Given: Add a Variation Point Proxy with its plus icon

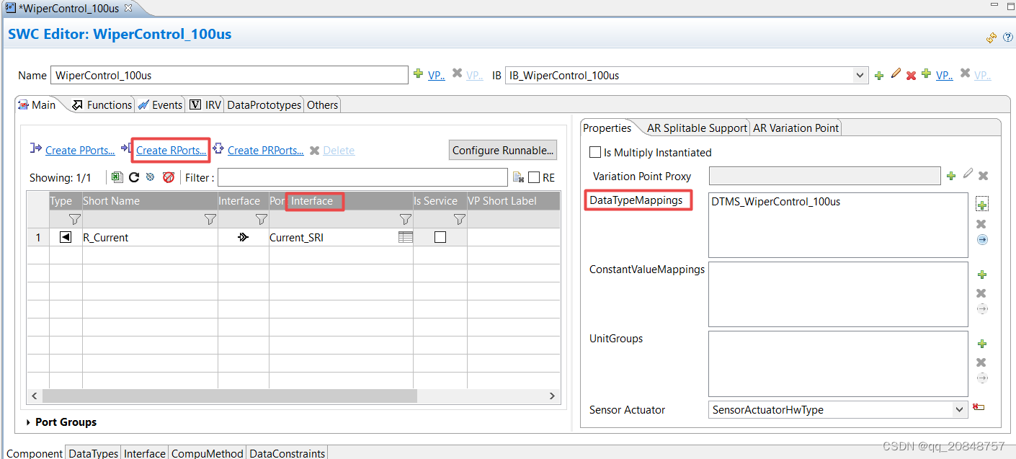Looking at the screenshot, I should pyautogui.click(x=951, y=176).
